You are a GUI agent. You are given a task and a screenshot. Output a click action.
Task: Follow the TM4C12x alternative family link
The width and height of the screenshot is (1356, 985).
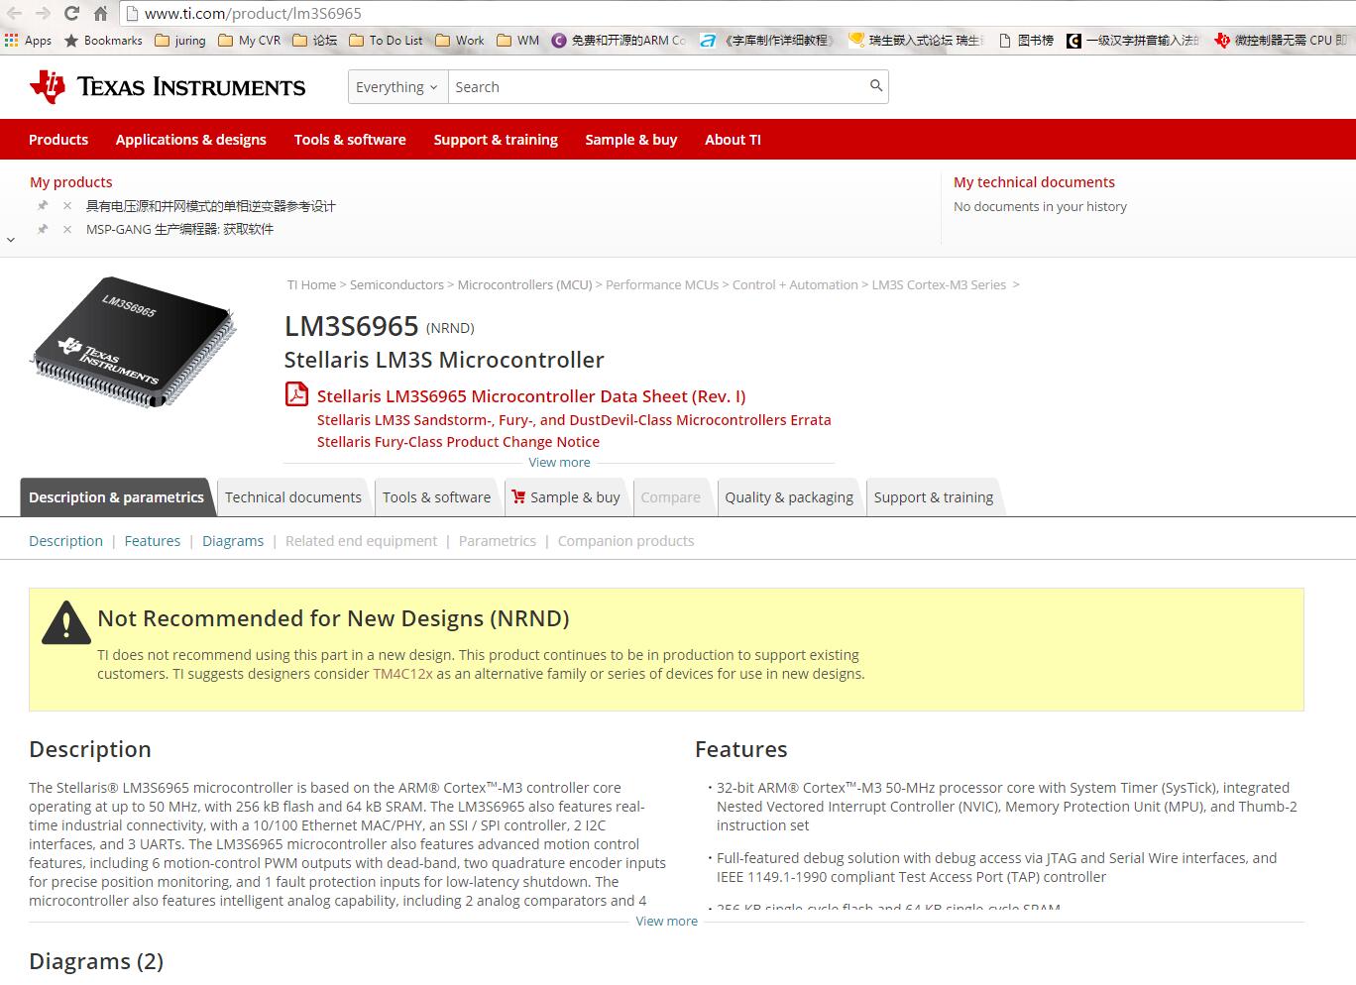[x=402, y=674]
